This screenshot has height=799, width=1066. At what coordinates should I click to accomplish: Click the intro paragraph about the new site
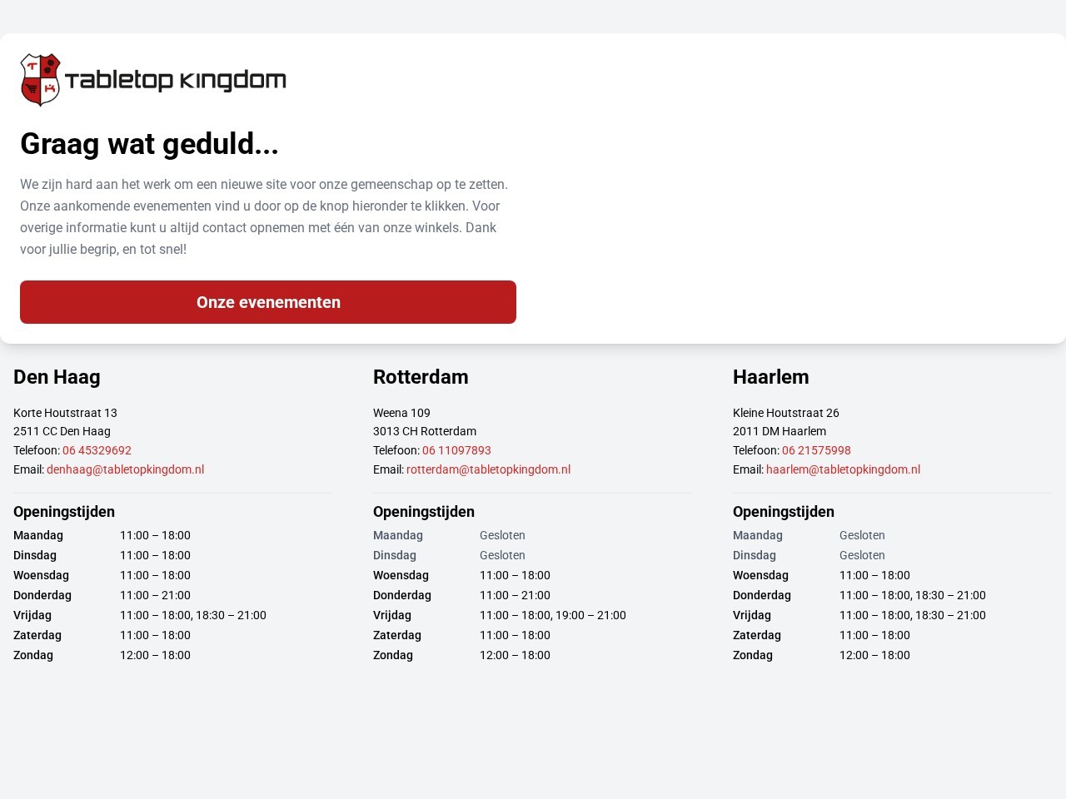point(263,216)
